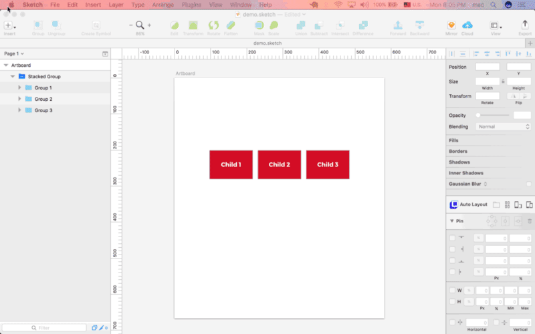Select the Child 3 rectangle on canvas
The height and width of the screenshot is (334, 535).
pyautogui.click(x=328, y=164)
